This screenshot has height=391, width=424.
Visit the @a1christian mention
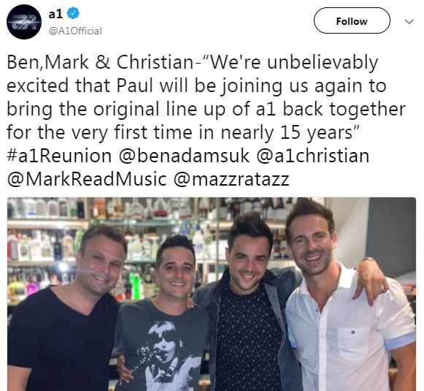[x=313, y=156]
